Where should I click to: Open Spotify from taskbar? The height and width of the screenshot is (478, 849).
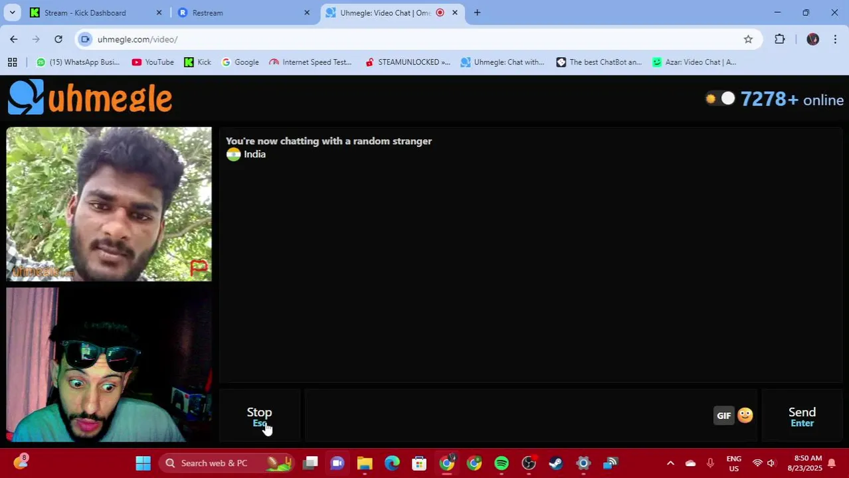[x=502, y=463]
